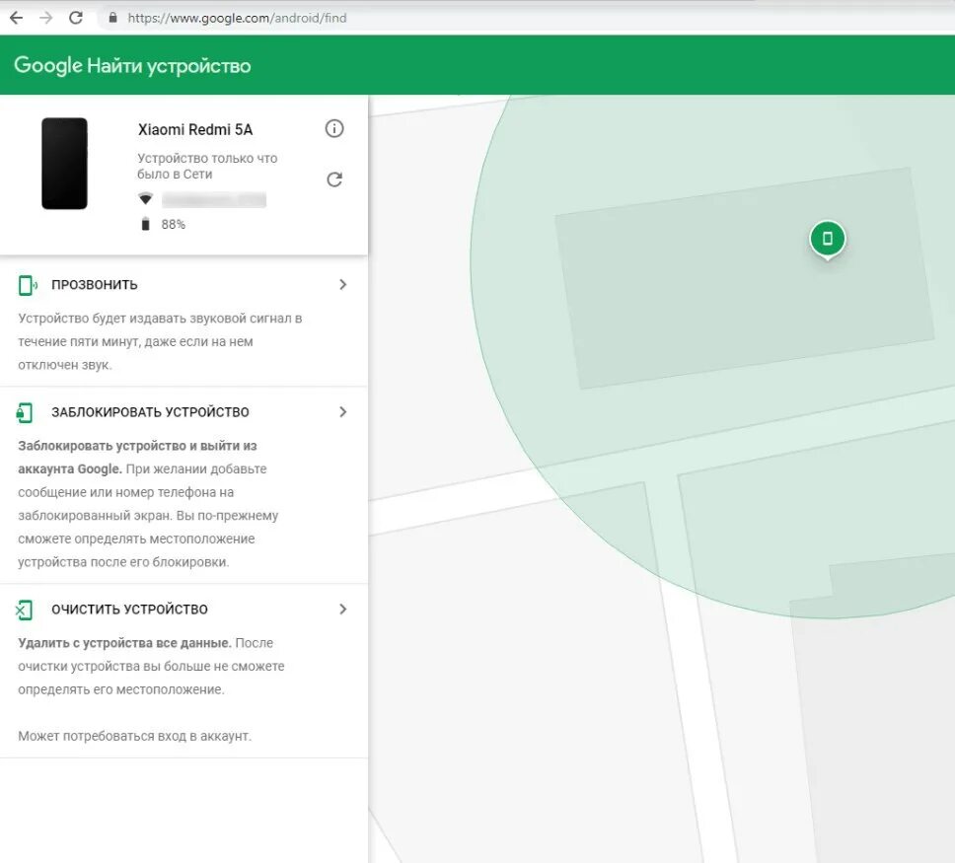This screenshot has width=955, height=863.
Task: Click the 88% battery level text
Action: pyautogui.click(x=173, y=224)
